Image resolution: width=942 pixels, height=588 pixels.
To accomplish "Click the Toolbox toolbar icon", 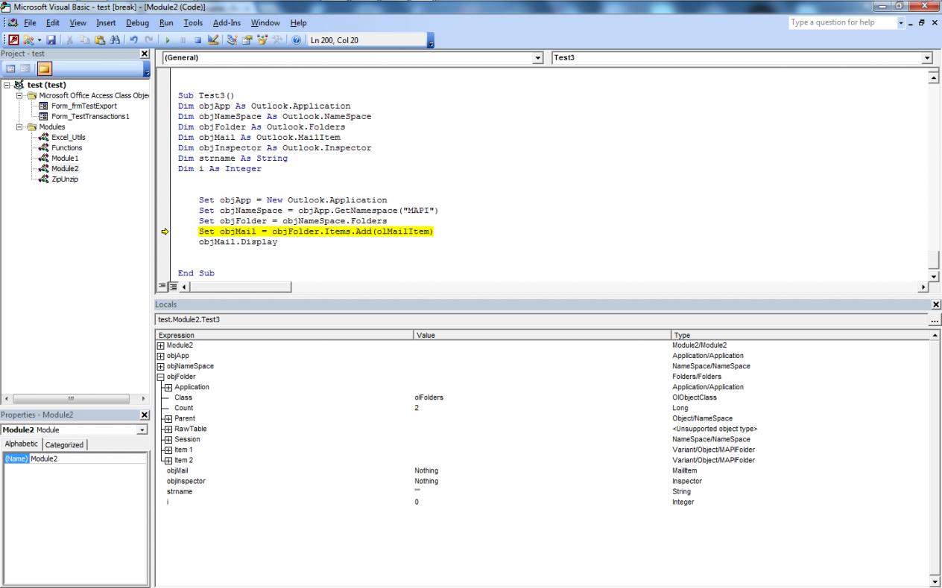I will click(277, 40).
